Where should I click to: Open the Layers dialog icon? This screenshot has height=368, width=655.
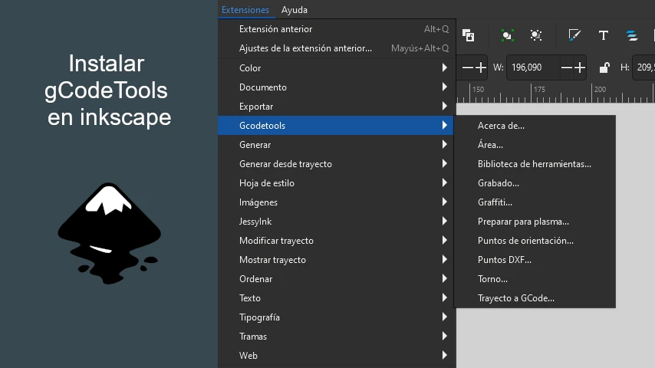coord(632,35)
